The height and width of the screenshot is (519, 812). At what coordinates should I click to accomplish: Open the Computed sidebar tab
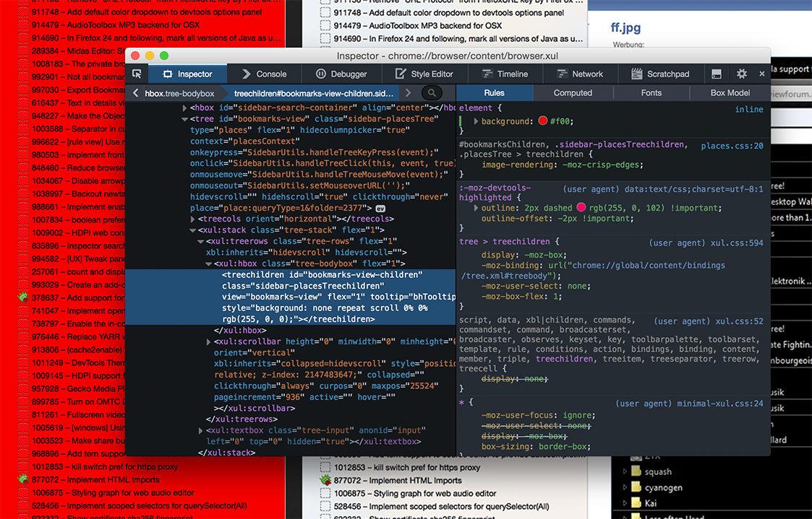573,93
